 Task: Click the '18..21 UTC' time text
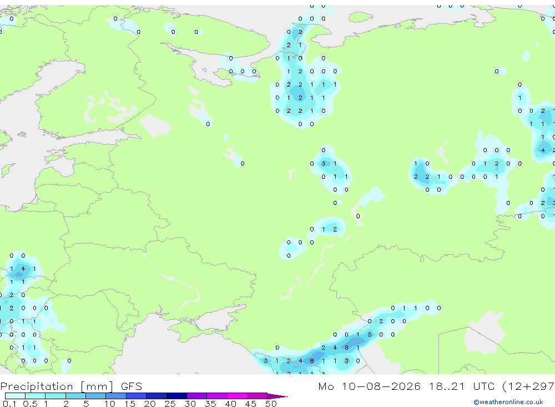(462, 386)
